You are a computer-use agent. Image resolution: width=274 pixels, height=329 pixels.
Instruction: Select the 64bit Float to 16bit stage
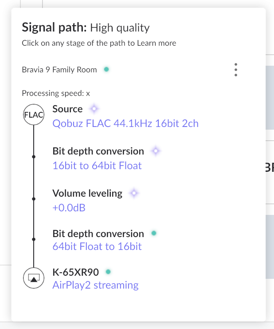97,246
